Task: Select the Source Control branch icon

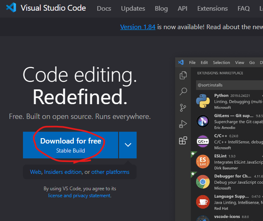Action: click(x=183, y=108)
